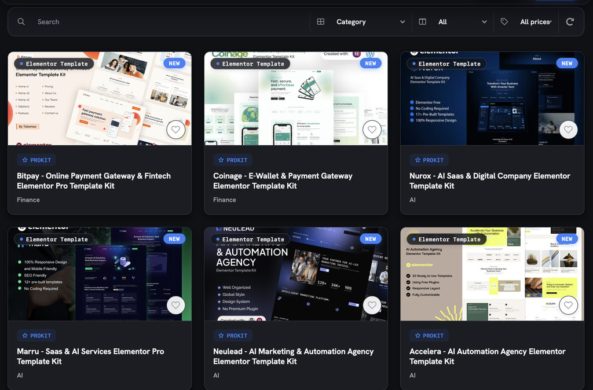Click the price tag icon
The height and width of the screenshot is (390, 593).
tap(504, 22)
